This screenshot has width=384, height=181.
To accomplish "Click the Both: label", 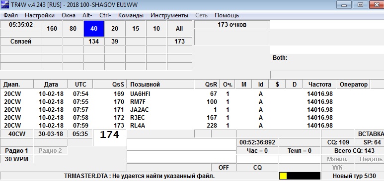I will [280, 58].
